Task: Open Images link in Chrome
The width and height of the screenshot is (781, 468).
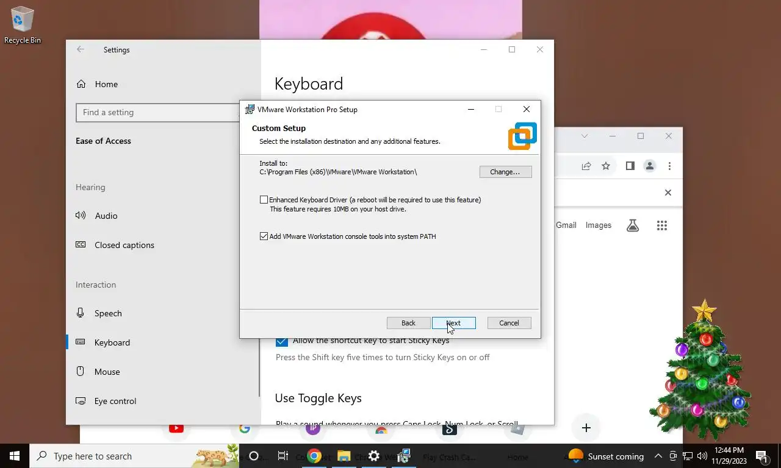Action: point(599,225)
